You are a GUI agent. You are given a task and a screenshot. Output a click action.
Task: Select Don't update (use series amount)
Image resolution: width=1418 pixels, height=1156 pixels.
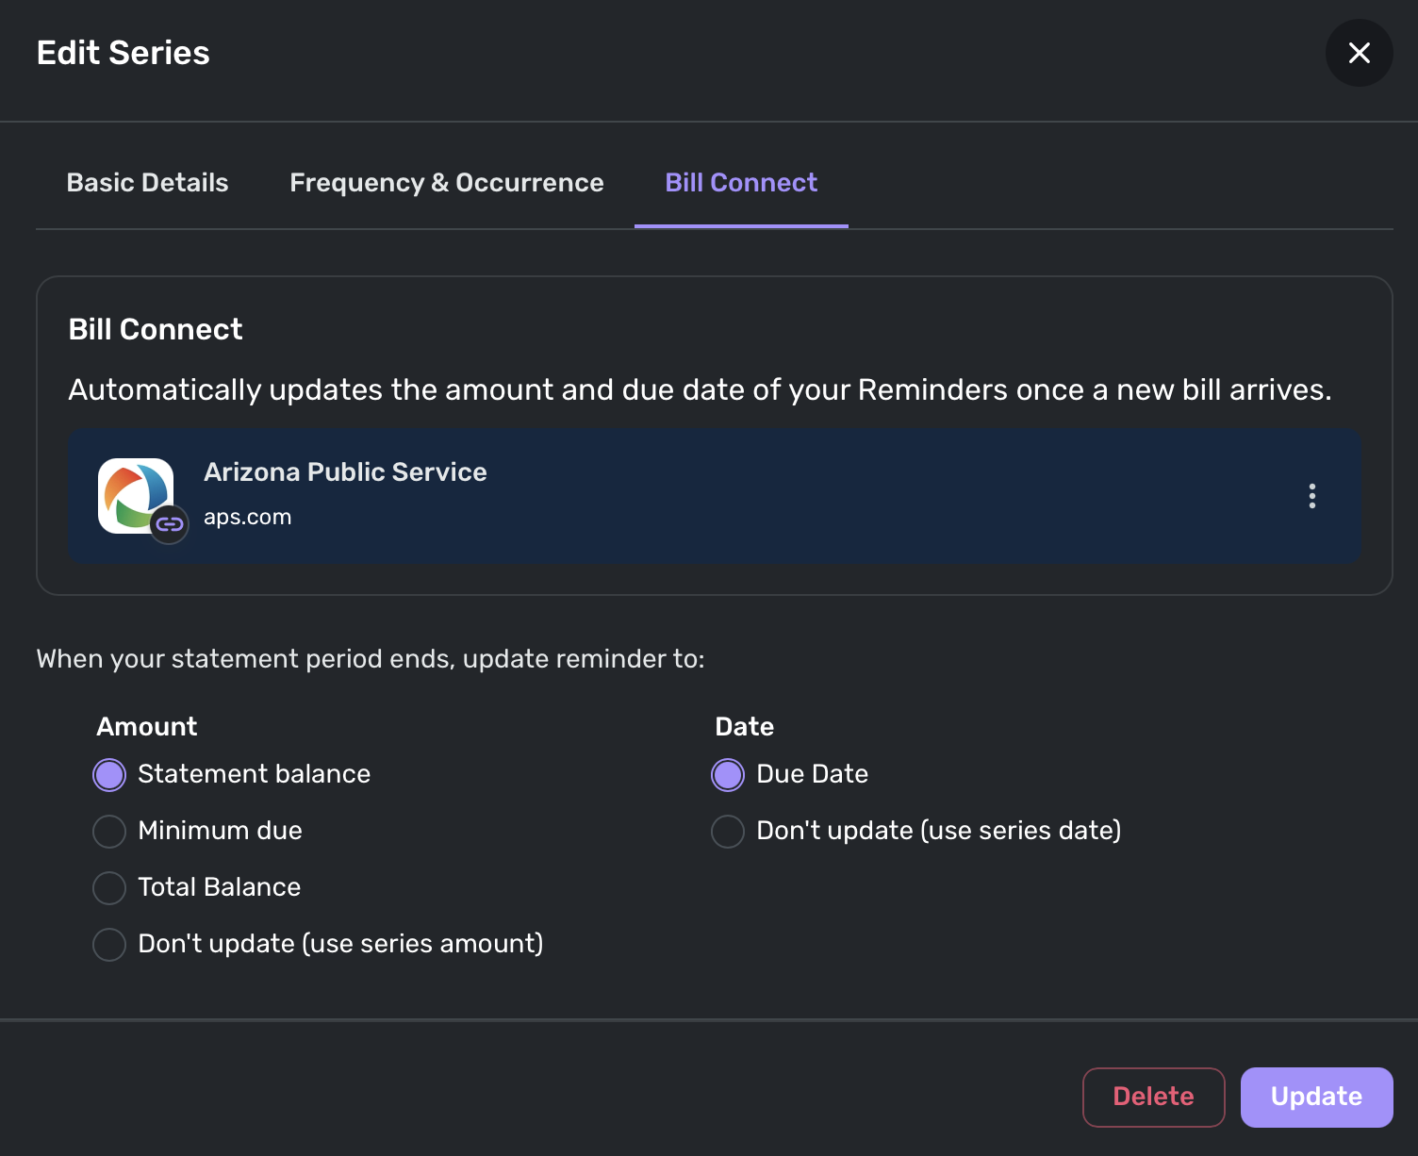point(109,945)
